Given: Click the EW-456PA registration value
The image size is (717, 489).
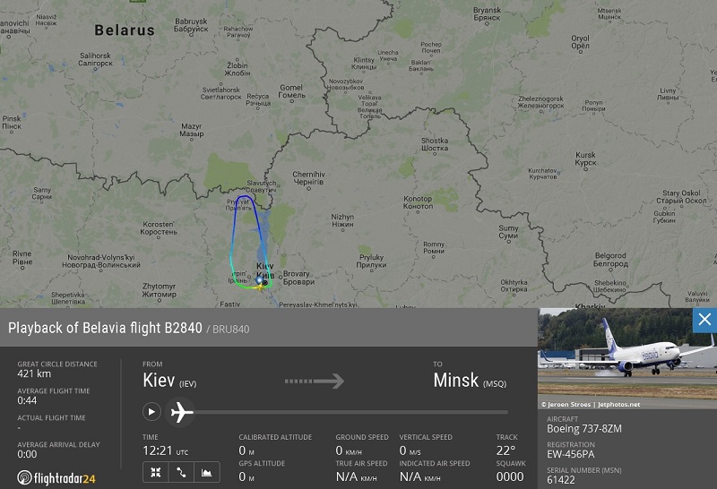Looking at the screenshot, I should point(571,454).
